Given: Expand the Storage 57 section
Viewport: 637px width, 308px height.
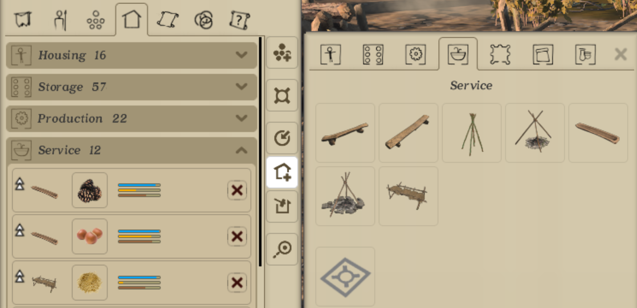Looking at the screenshot, I should point(132,87).
